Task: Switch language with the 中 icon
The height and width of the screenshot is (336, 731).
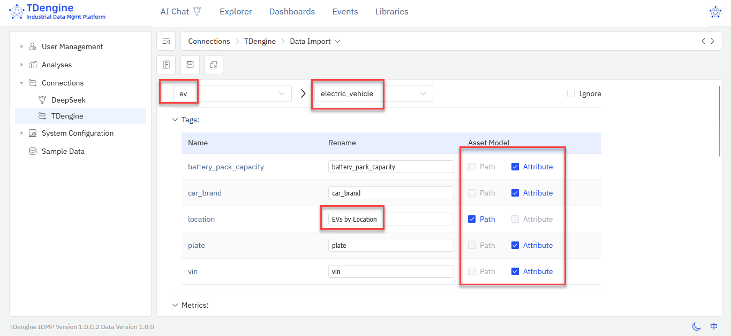Action: click(714, 326)
